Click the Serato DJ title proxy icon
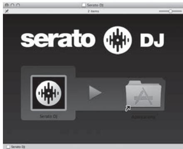The image size is (183, 149). point(84,5)
